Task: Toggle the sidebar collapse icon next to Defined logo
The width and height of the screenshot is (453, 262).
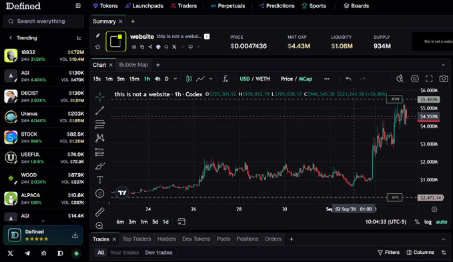Action: tap(78, 6)
